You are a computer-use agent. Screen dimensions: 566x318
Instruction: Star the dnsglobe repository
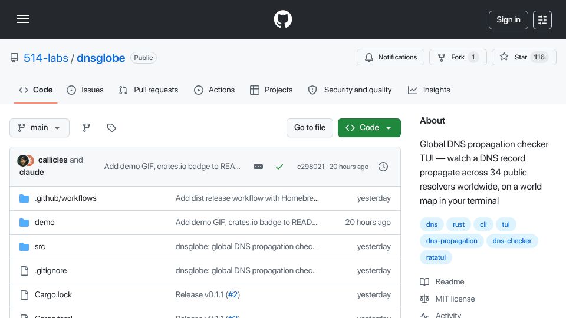tap(524, 57)
